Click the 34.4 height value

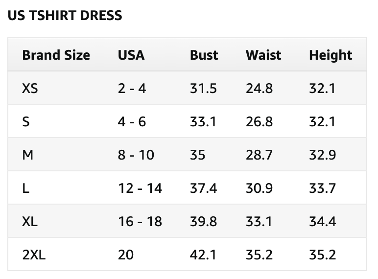[322, 221]
